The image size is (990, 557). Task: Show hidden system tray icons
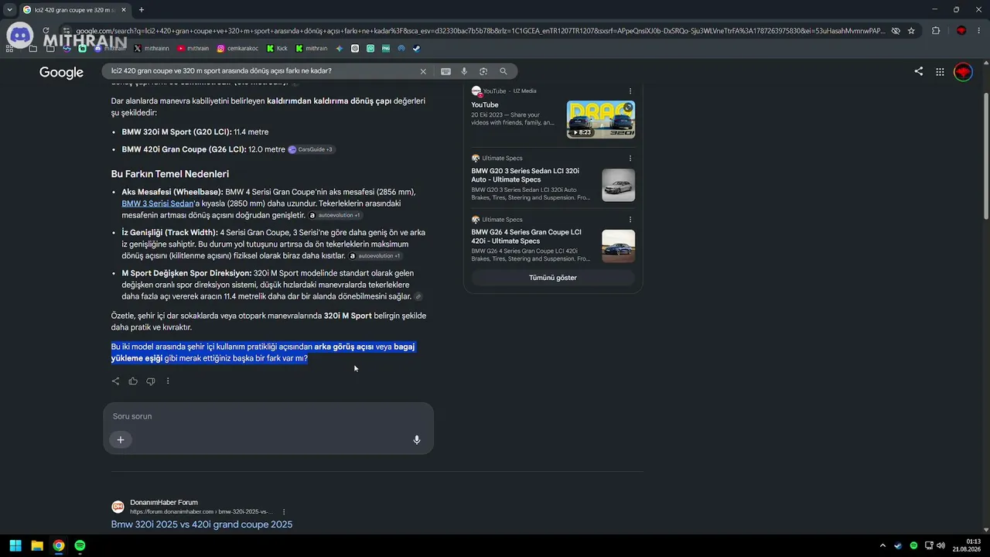tap(882, 545)
